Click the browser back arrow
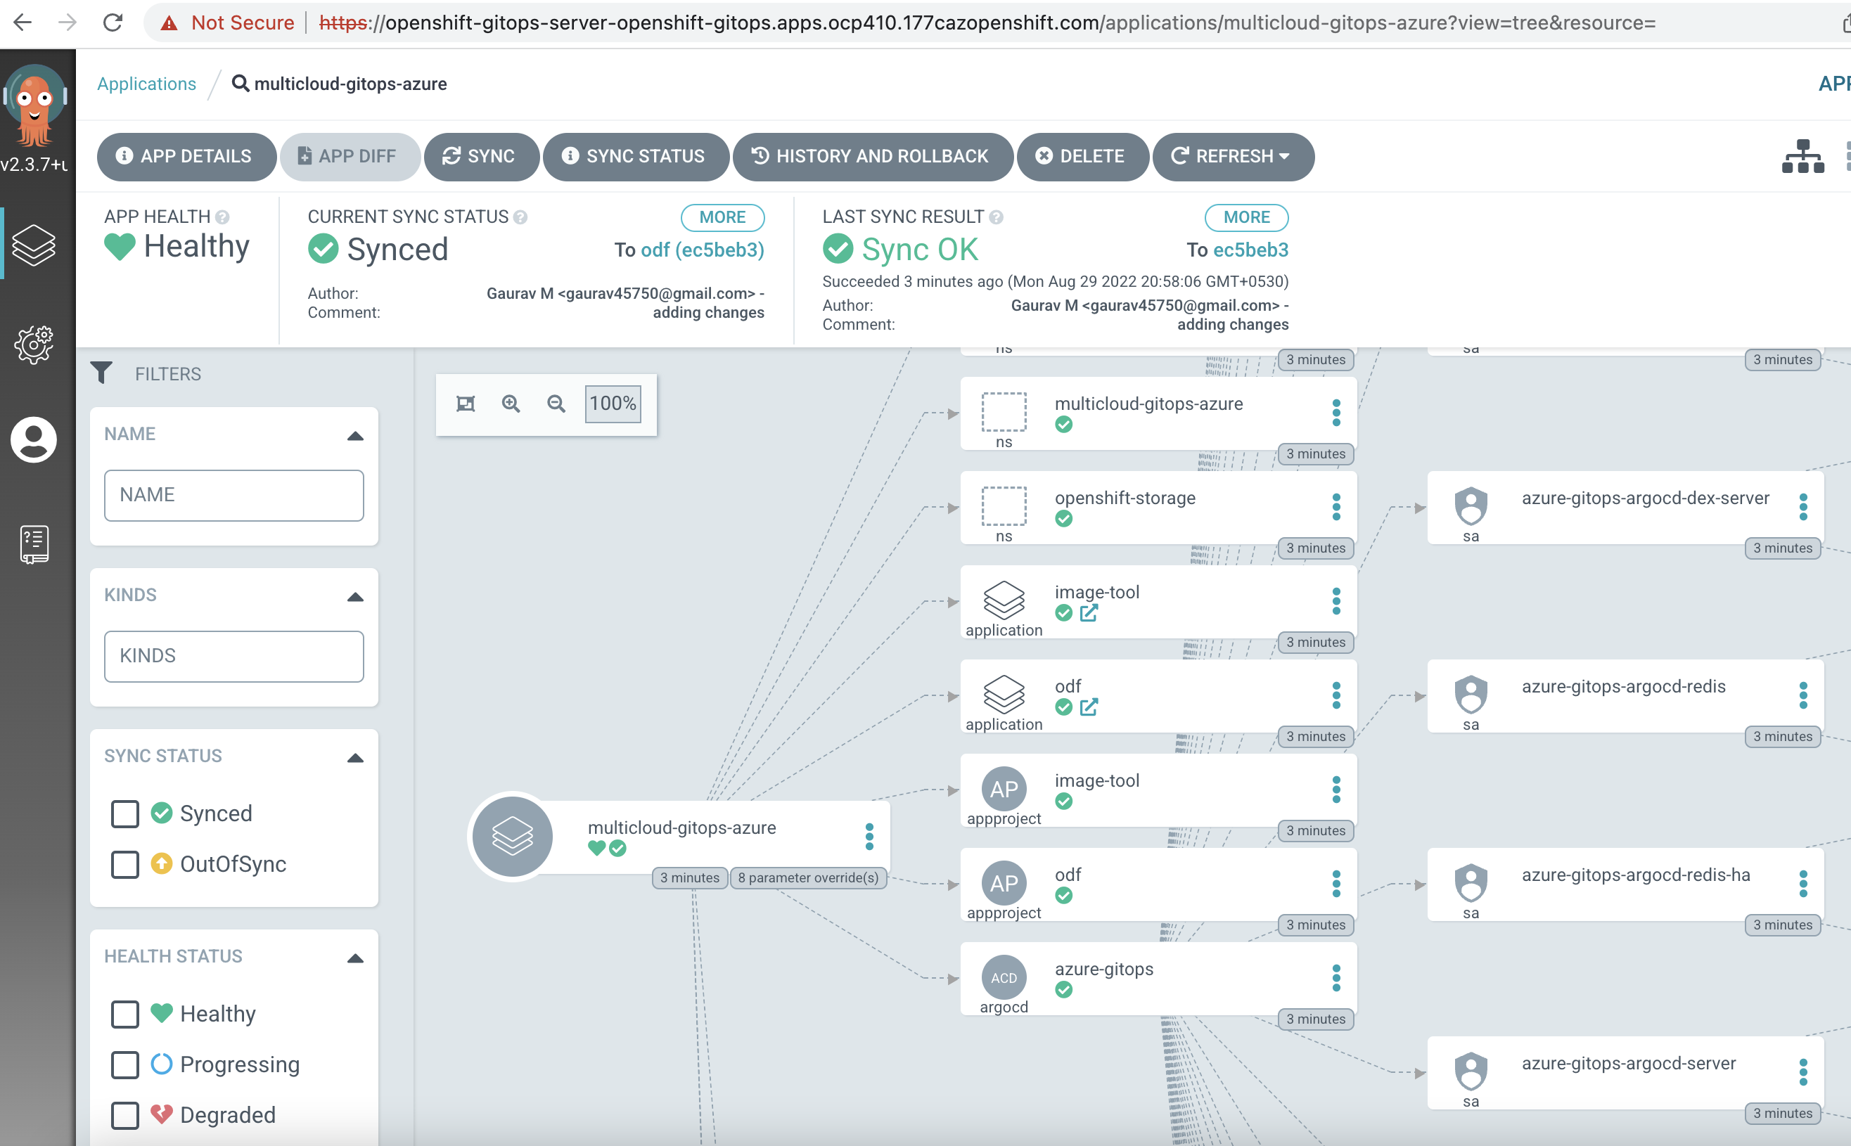Screen dimensions: 1851x1146 [x=23, y=22]
